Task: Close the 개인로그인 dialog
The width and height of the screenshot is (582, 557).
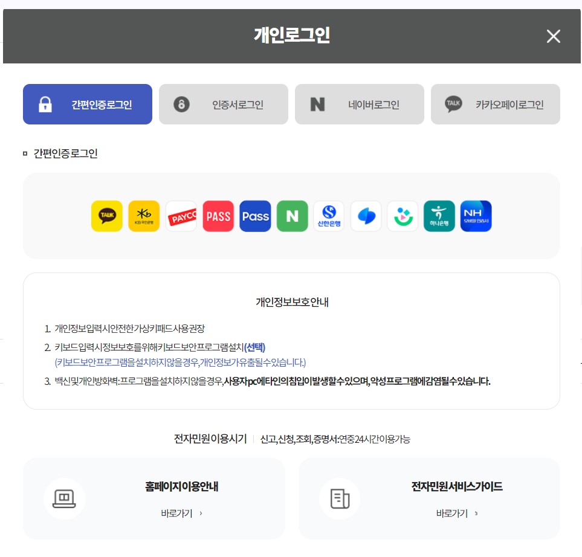Action: [553, 36]
